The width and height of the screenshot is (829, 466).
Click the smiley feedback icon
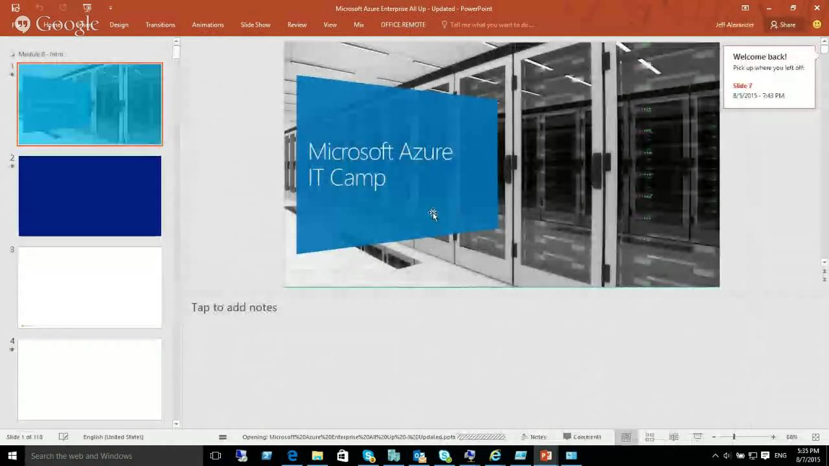[817, 25]
